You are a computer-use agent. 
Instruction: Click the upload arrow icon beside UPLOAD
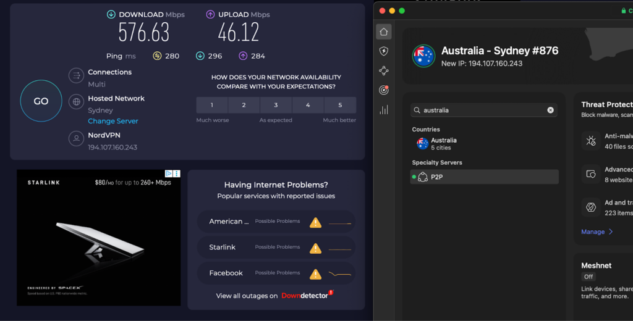(210, 15)
